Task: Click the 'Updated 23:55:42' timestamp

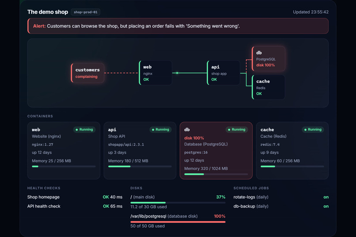Action: [311, 12]
